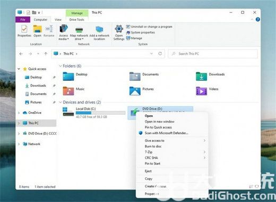Collapse the Devices and drives group

tap(61, 102)
